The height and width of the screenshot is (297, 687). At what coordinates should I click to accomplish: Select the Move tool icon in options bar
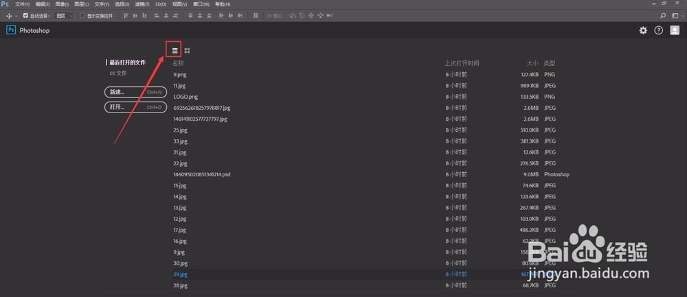tap(9, 16)
